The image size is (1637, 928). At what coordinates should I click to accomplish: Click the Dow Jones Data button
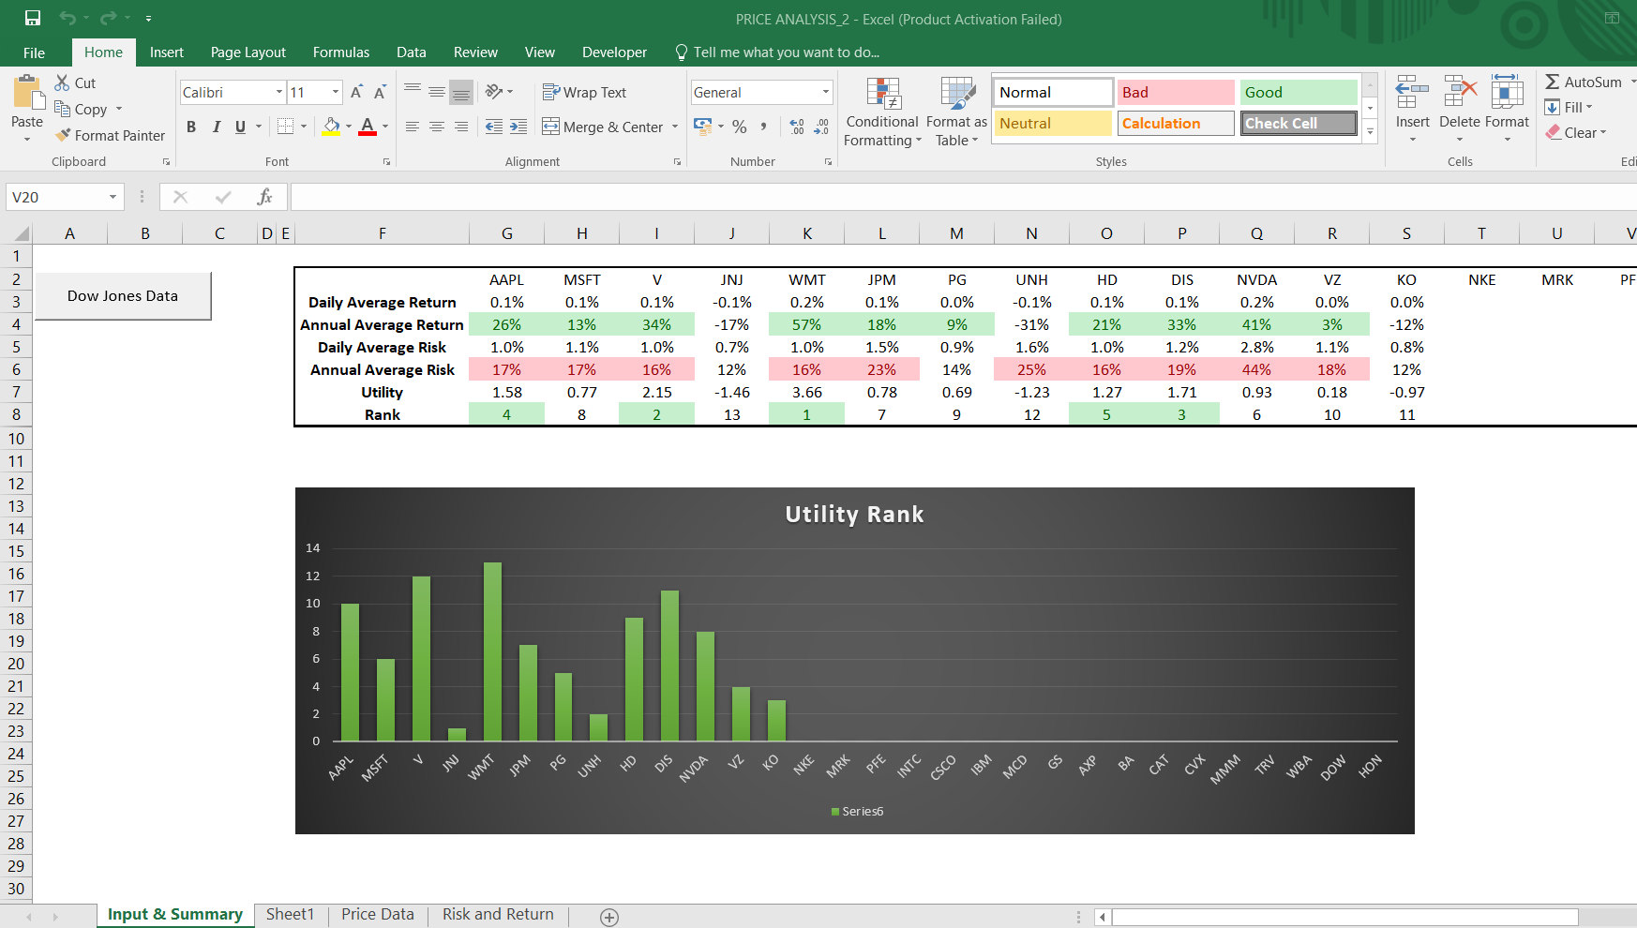(x=122, y=295)
